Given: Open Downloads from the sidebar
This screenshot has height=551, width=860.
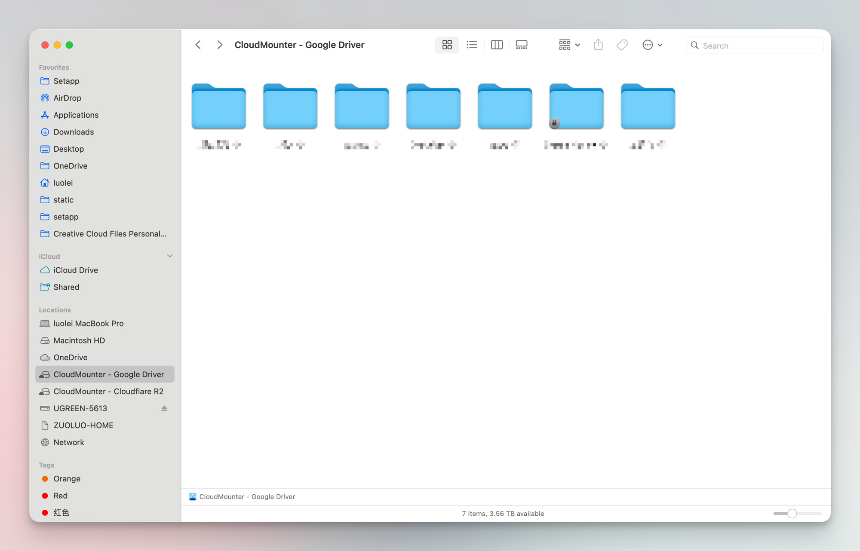Looking at the screenshot, I should 105,132.
